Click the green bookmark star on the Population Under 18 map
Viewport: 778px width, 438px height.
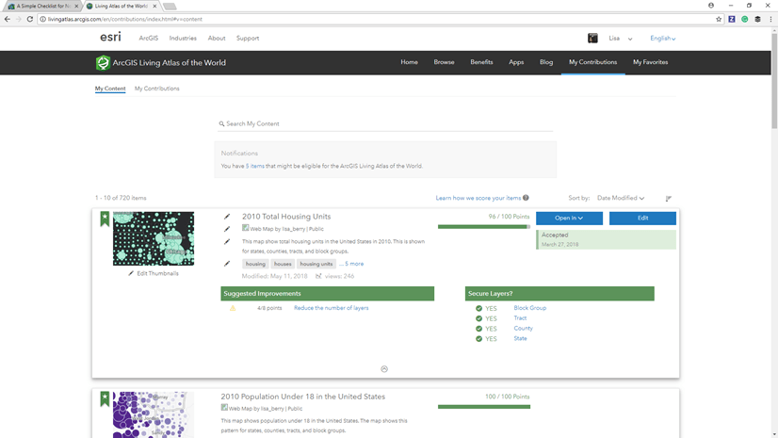(105, 398)
